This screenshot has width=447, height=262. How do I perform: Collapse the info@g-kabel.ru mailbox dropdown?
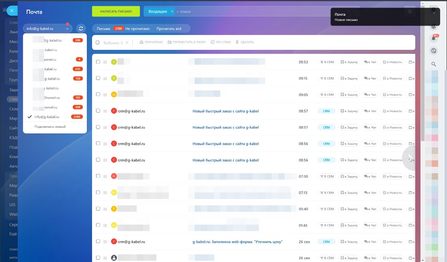[67, 29]
